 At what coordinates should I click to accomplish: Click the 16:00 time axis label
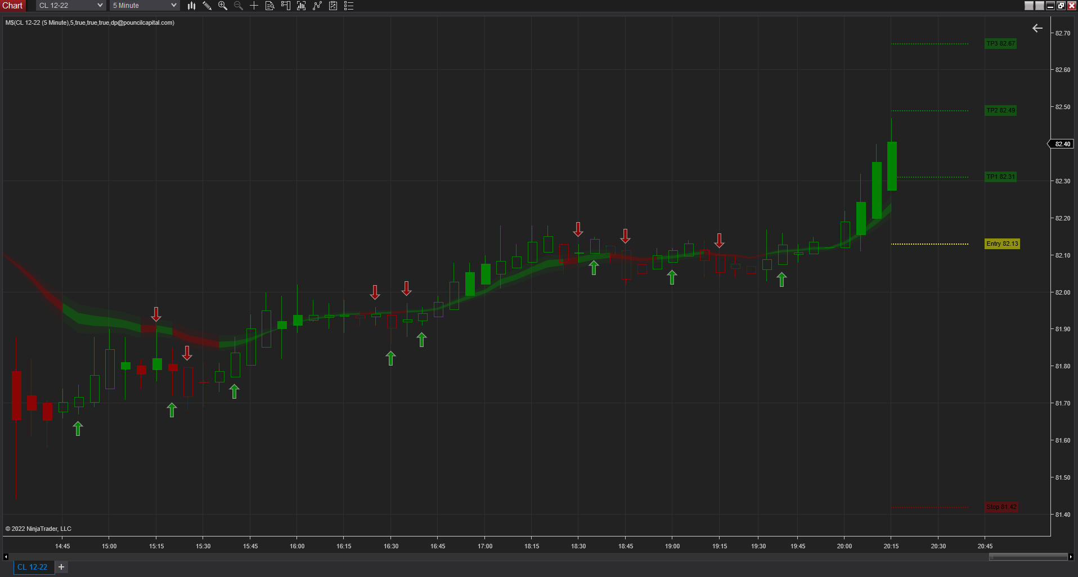pyautogui.click(x=297, y=546)
